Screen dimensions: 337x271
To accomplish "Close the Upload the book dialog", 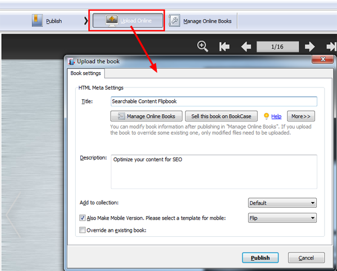I will click(322, 59).
